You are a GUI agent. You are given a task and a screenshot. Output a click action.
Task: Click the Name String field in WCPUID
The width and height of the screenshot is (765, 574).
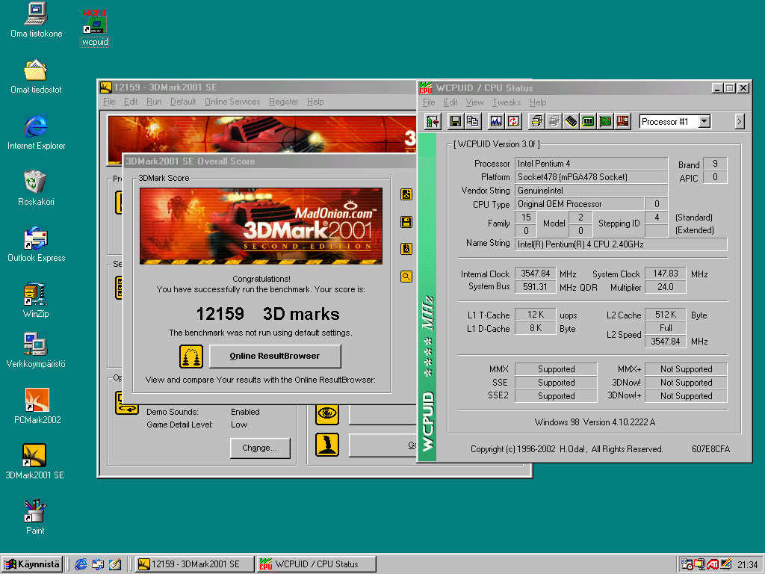coord(621,244)
